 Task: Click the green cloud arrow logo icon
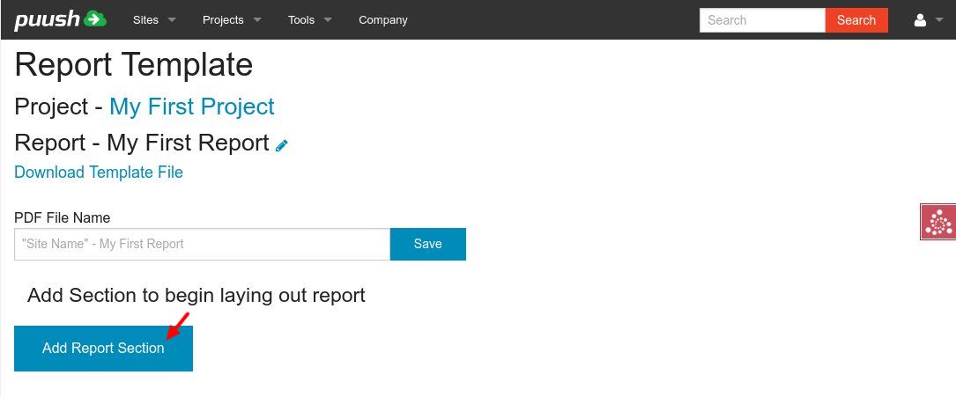(x=95, y=18)
